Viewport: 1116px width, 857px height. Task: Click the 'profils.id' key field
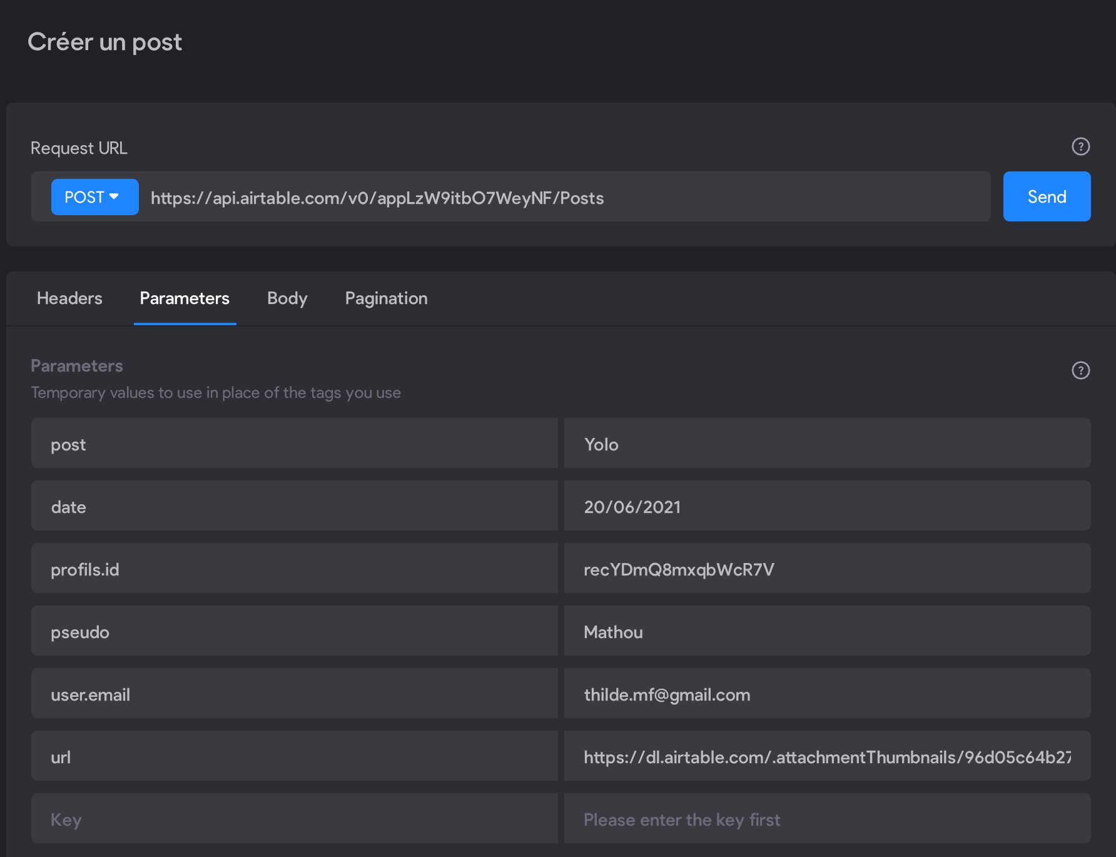point(295,569)
